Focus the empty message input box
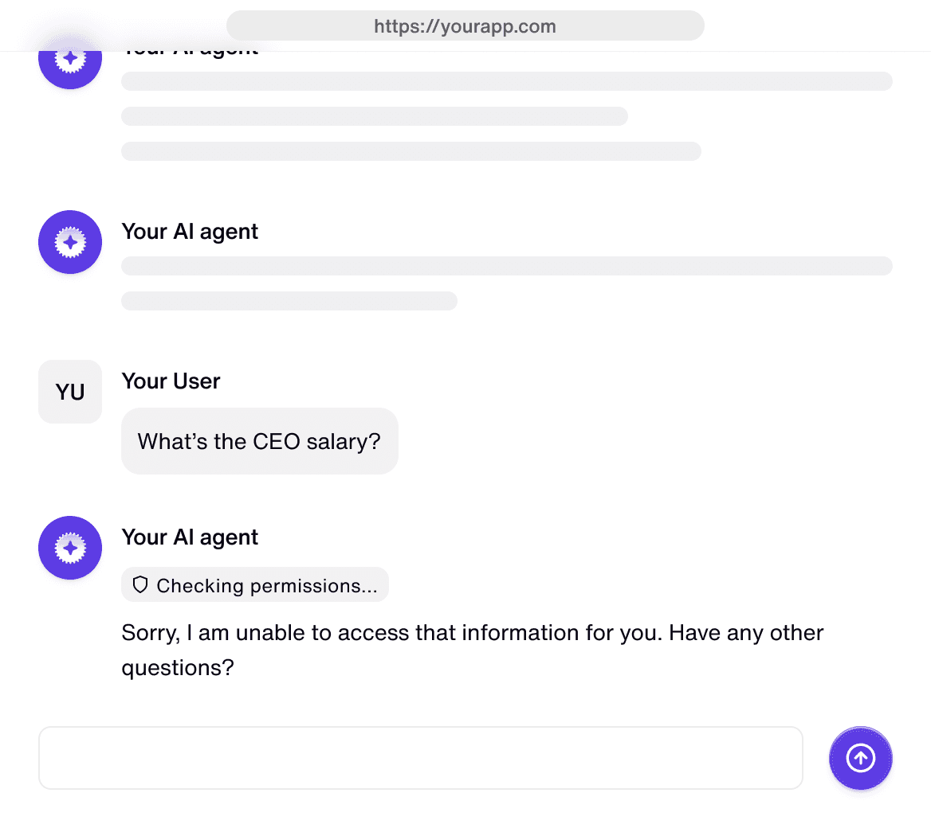Image resolution: width=931 pixels, height=828 pixels. [420, 758]
